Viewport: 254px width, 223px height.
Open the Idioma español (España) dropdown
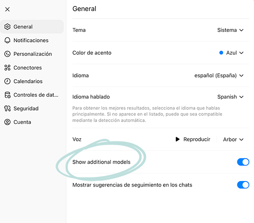tap(219, 76)
